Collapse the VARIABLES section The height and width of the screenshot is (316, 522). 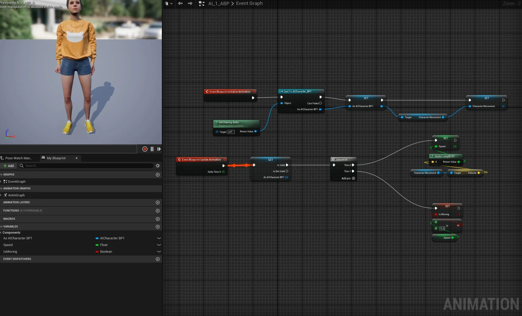pyautogui.click(x=2, y=227)
